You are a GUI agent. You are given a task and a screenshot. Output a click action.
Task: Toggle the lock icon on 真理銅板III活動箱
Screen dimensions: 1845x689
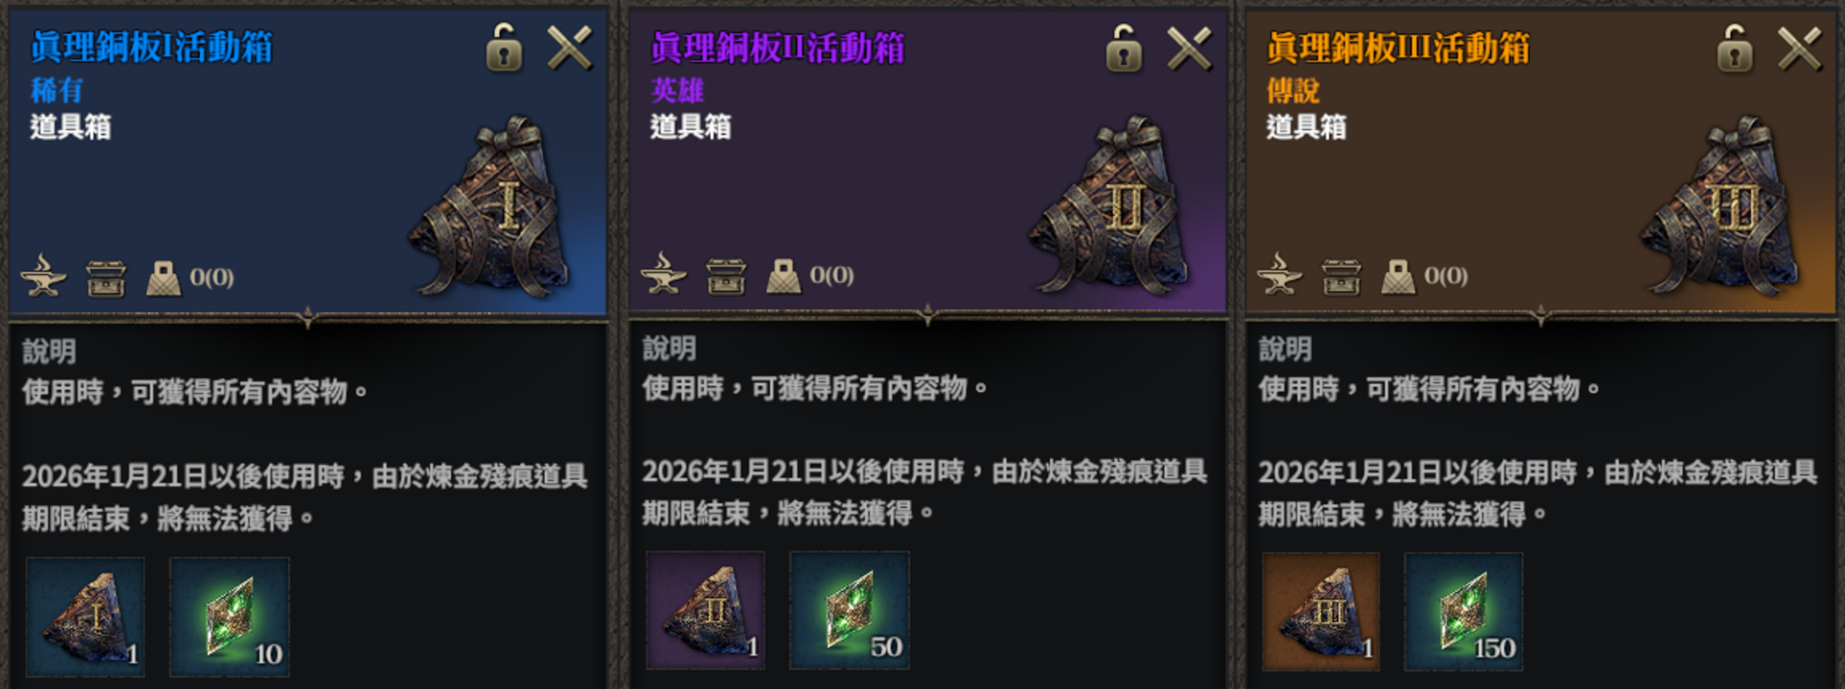click(x=1735, y=48)
